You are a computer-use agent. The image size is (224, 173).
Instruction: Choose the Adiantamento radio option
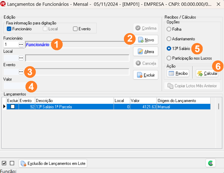pos(169,39)
